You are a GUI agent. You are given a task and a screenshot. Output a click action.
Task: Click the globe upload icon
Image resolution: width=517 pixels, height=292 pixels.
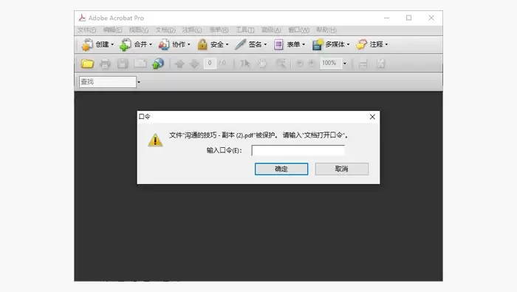point(158,64)
